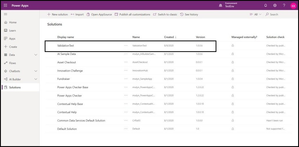Open the All filter dropdown
The width and height of the screenshot is (299, 147).
[255, 15]
